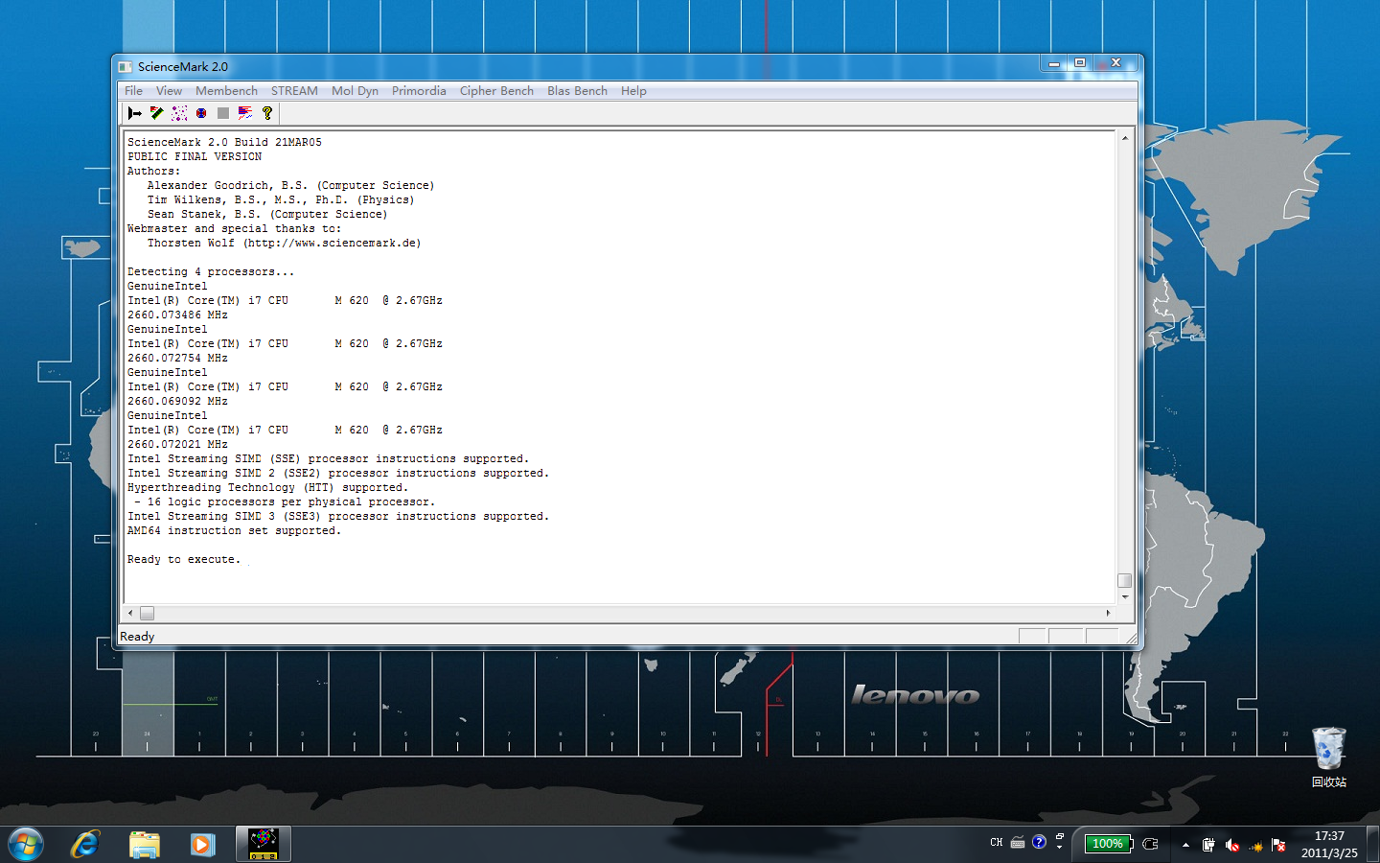Click the gray stop square toolbar icon
This screenshot has width=1380, height=863.
(223, 113)
